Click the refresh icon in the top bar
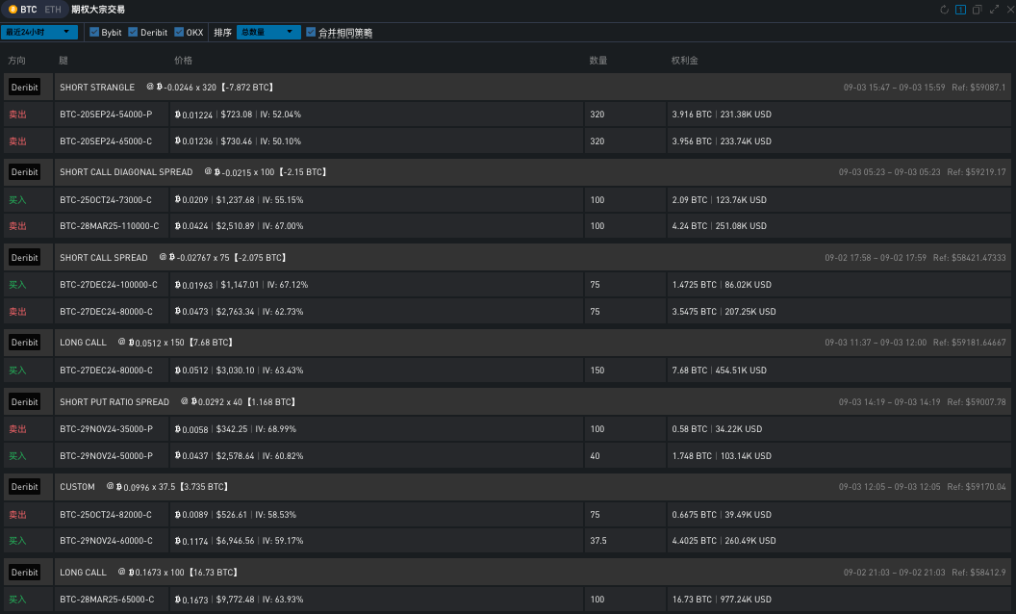 point(945,10)
